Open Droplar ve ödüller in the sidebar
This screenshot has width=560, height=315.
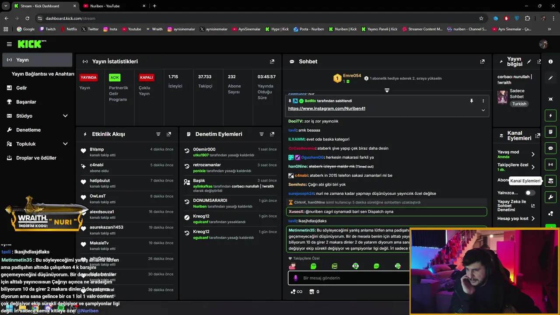click(37, 158)
